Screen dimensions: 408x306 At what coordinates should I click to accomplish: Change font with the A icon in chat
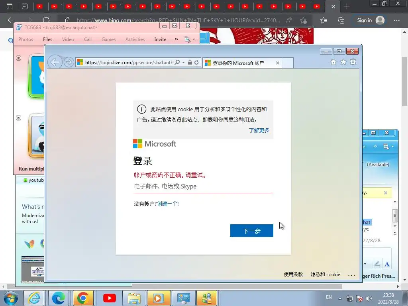[387, 264]
